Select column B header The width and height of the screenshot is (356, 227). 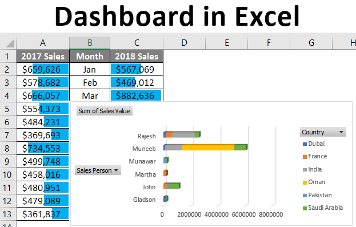coord(90,43)
